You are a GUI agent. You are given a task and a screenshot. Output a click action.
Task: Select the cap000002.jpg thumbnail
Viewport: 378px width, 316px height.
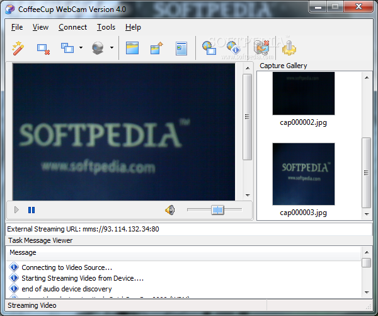(x=304, y=93)
